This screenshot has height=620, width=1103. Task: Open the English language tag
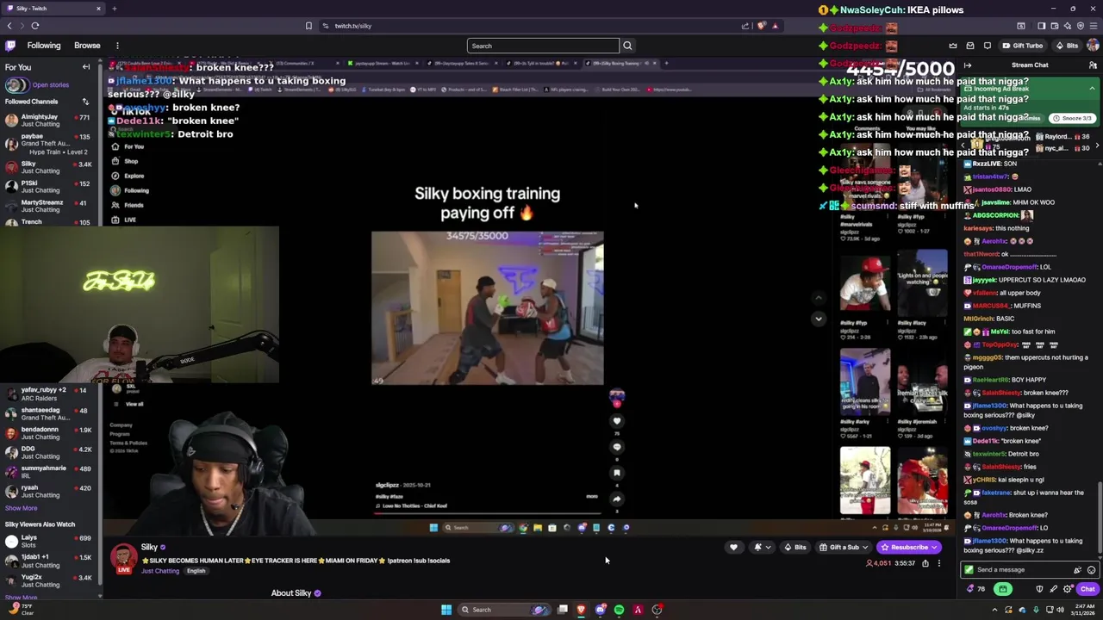[x=196, y=571]
